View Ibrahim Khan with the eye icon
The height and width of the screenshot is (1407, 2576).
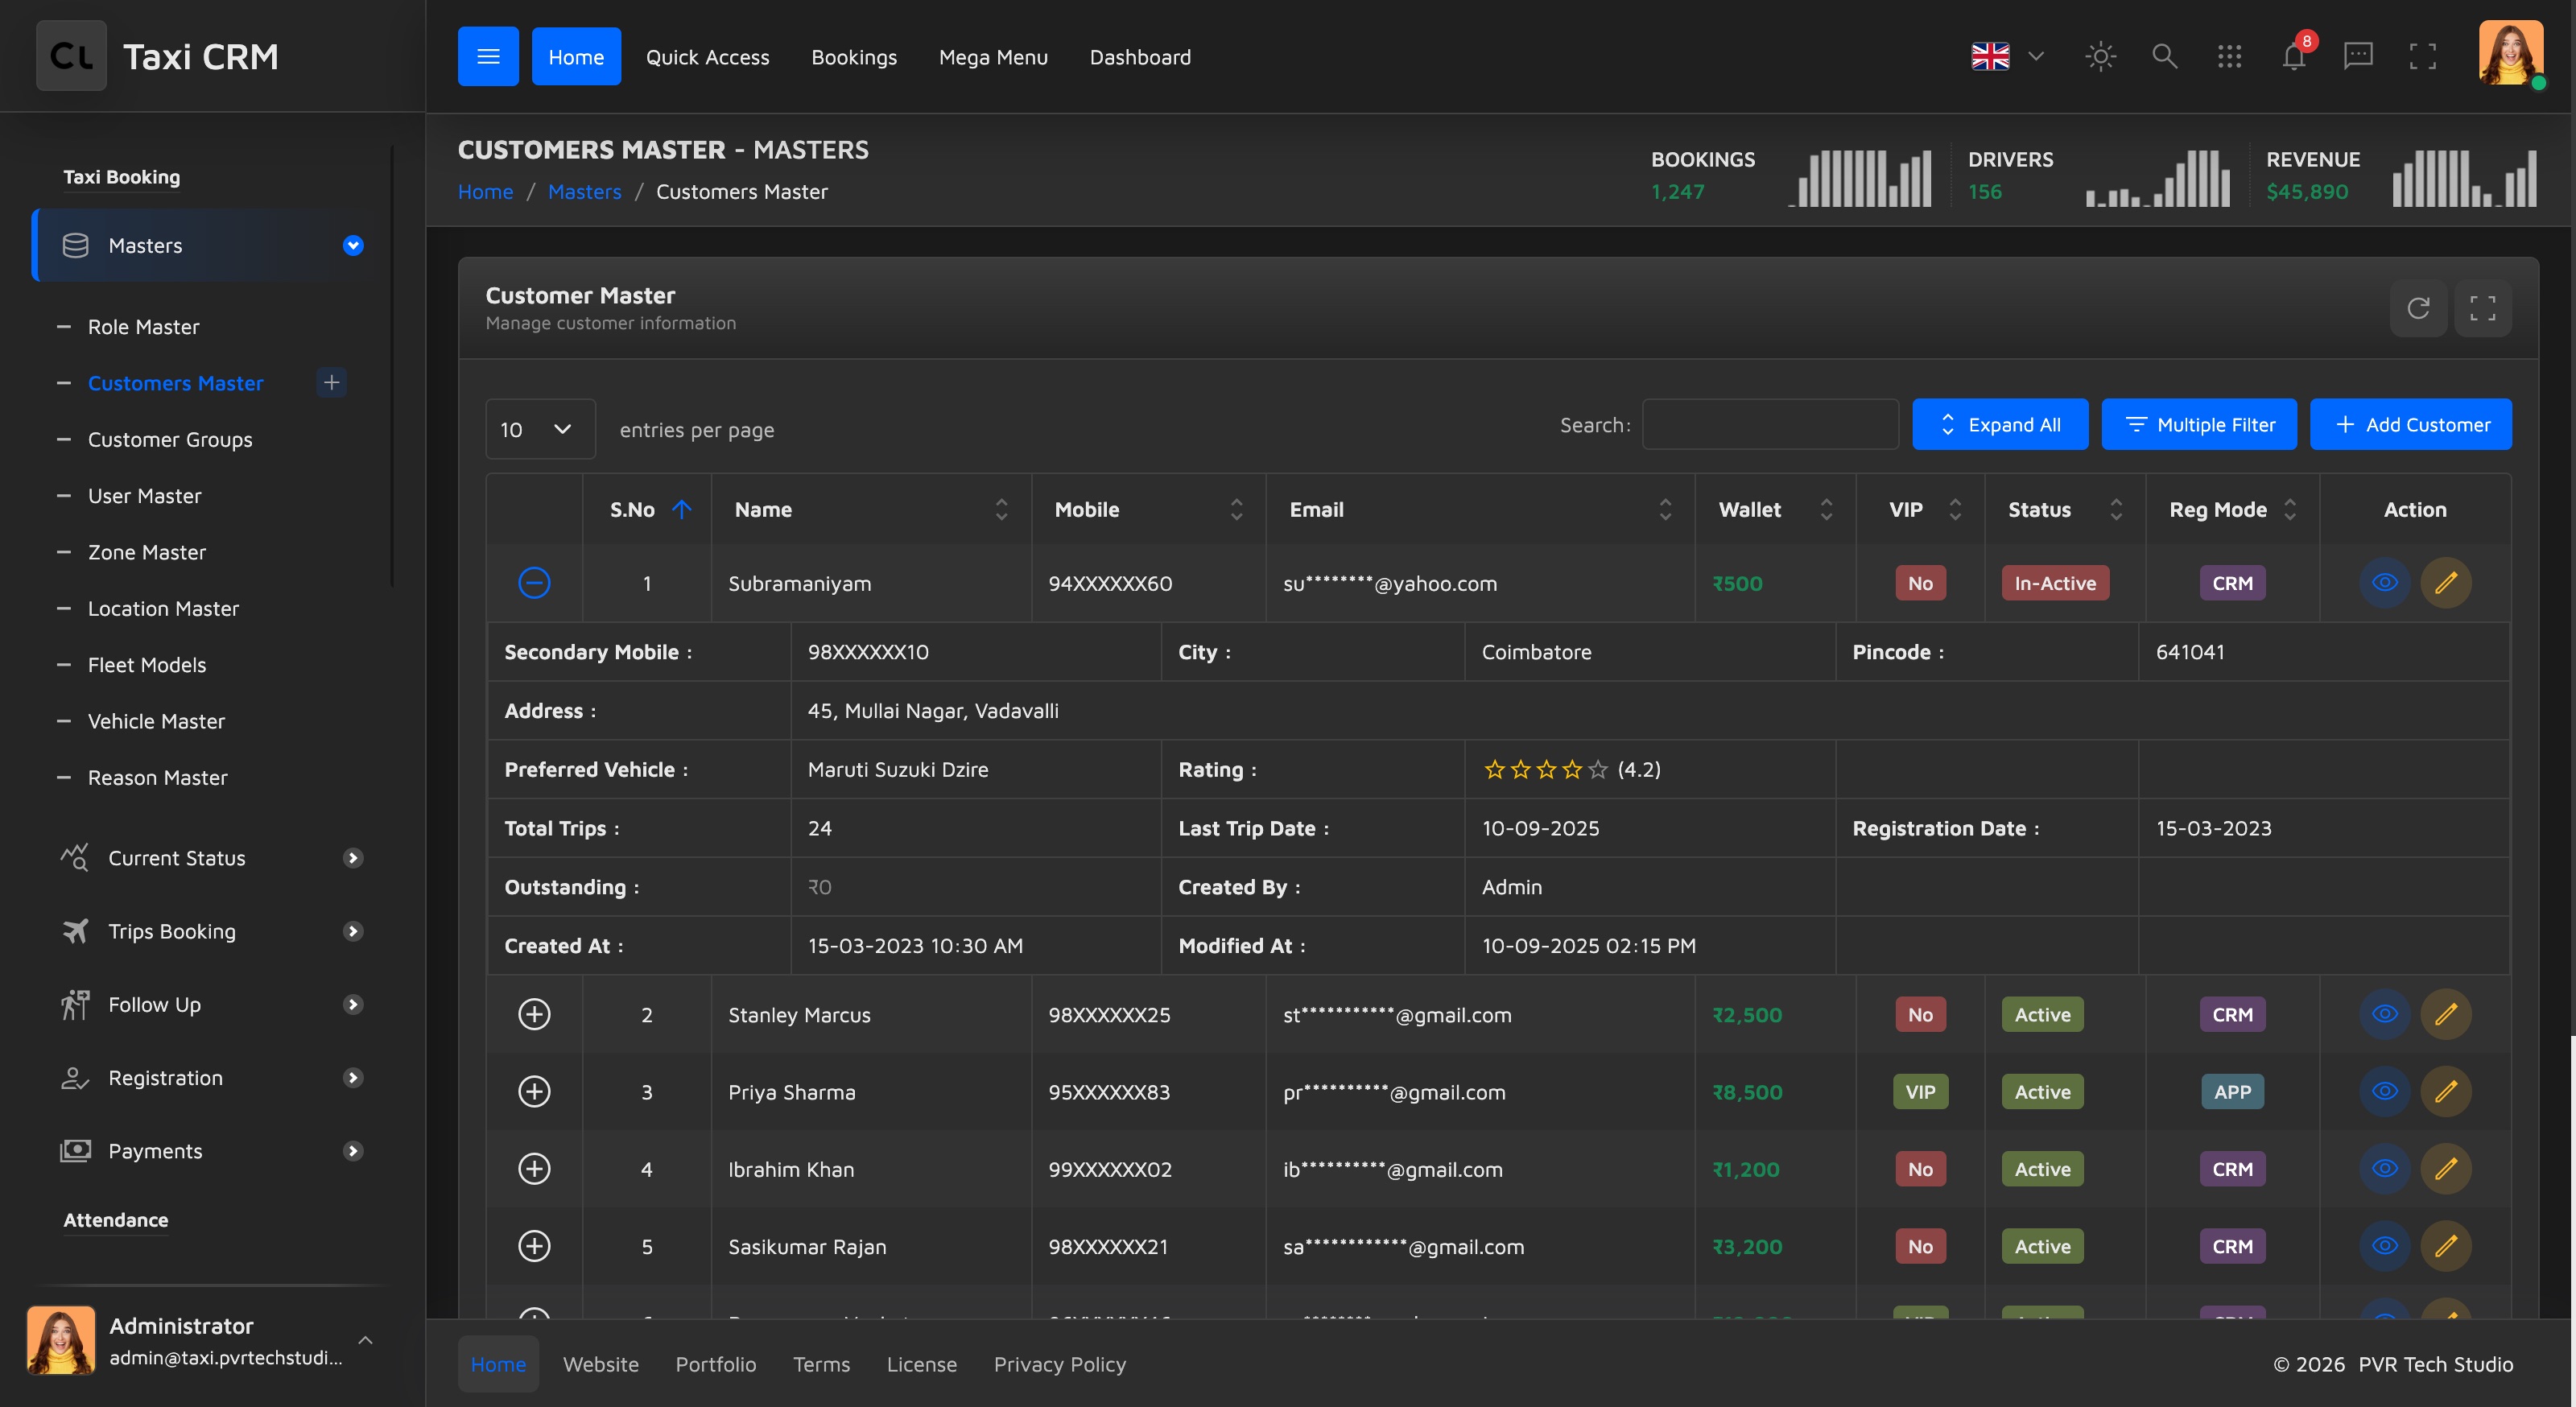(2384, 1168)
